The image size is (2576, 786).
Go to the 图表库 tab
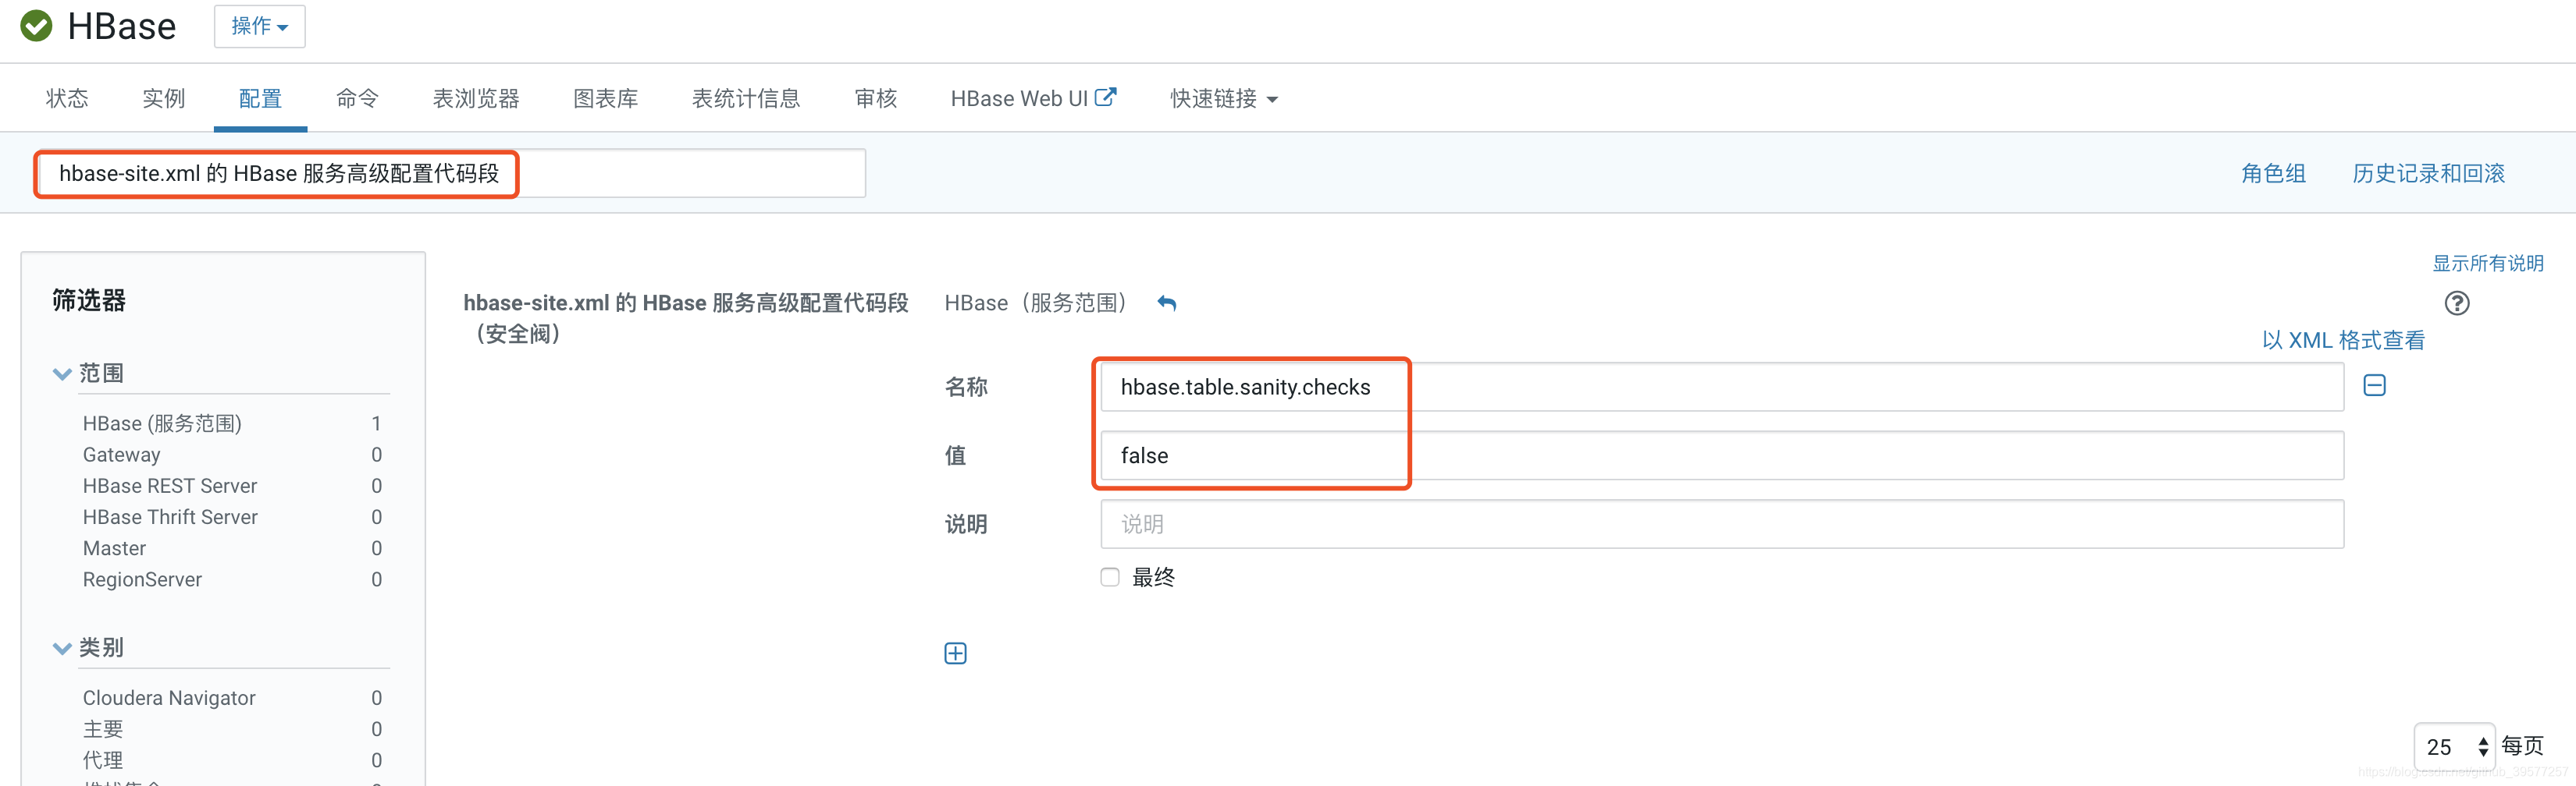tap(605, 98)
